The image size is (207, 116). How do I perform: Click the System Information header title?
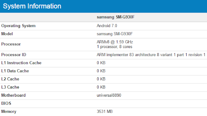pyautogui.click(x=32, y=6)
